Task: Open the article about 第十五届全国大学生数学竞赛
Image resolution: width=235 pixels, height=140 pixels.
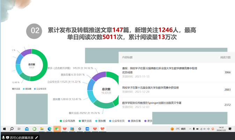Action: tap(150, 88)
